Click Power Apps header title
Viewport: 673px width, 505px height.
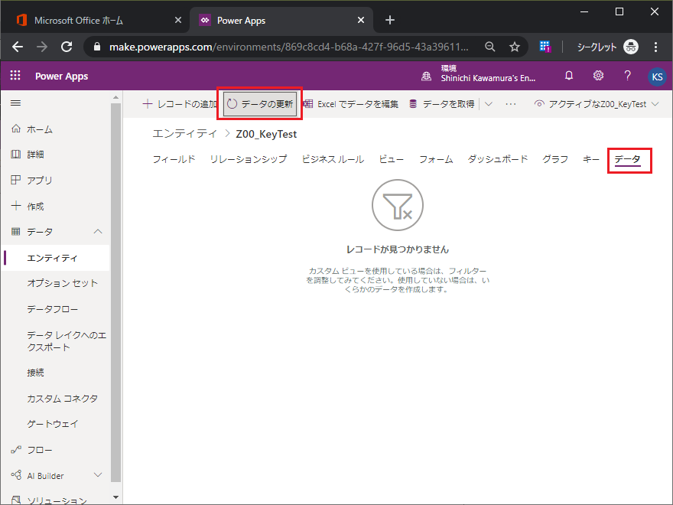click(x=61, y=76)
